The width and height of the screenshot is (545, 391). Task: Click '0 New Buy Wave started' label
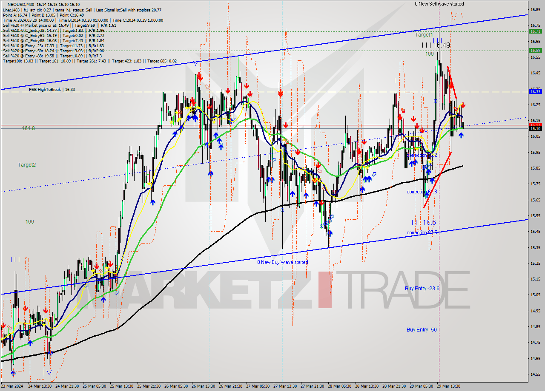[282, 262]
